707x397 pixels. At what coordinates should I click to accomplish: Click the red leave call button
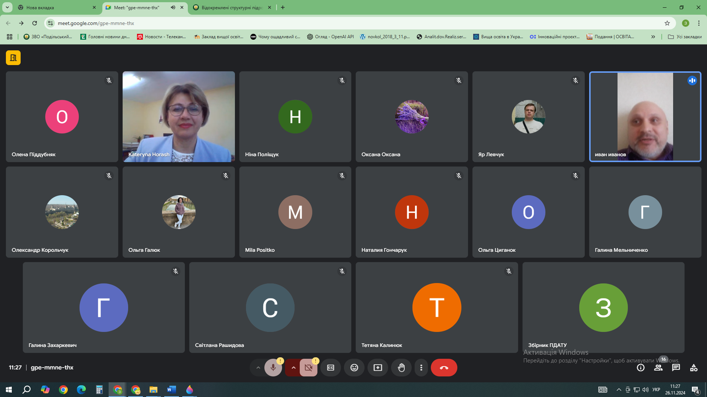pos(444,368)
